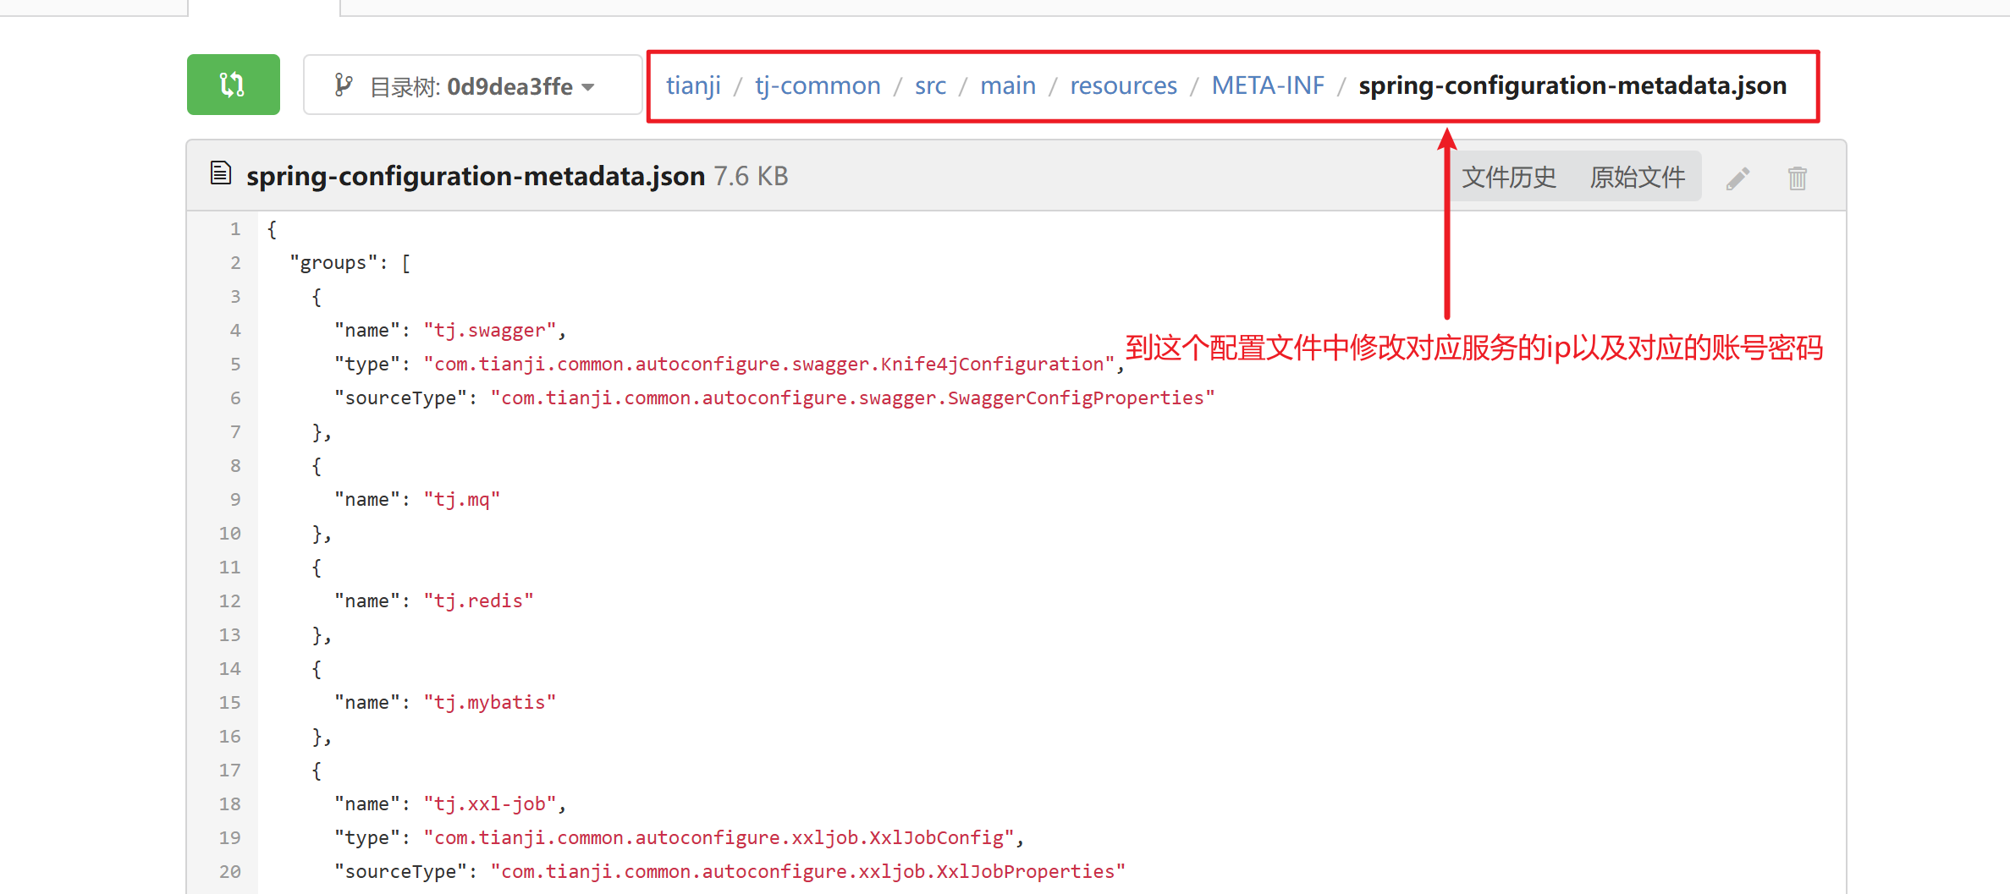The image size is (2010, 894).
Task: Navigate to src breadcrumb folder
Action: click(x=930, y=85)
